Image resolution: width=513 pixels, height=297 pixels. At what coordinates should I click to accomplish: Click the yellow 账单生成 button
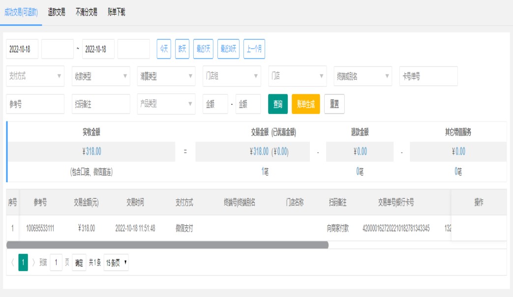(305, 104)
